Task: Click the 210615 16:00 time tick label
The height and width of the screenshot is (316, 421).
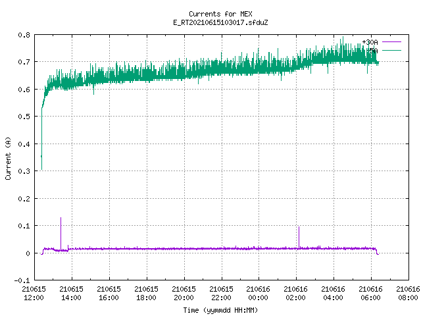Action: [x=109, y=294]
